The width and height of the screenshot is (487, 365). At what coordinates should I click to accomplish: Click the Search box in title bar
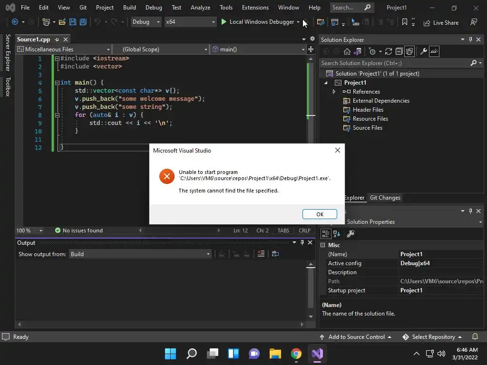(x=351, y=8)
